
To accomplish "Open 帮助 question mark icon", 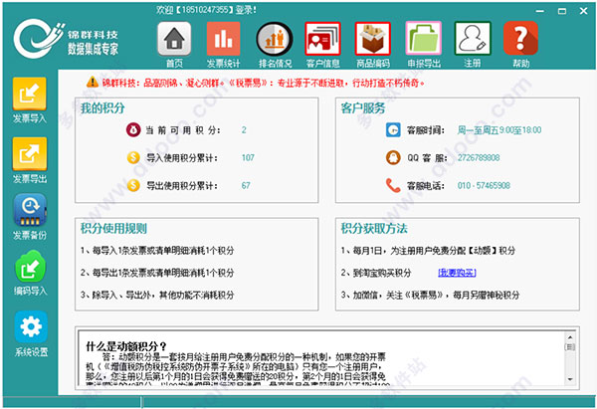I will tap(520, 38).
